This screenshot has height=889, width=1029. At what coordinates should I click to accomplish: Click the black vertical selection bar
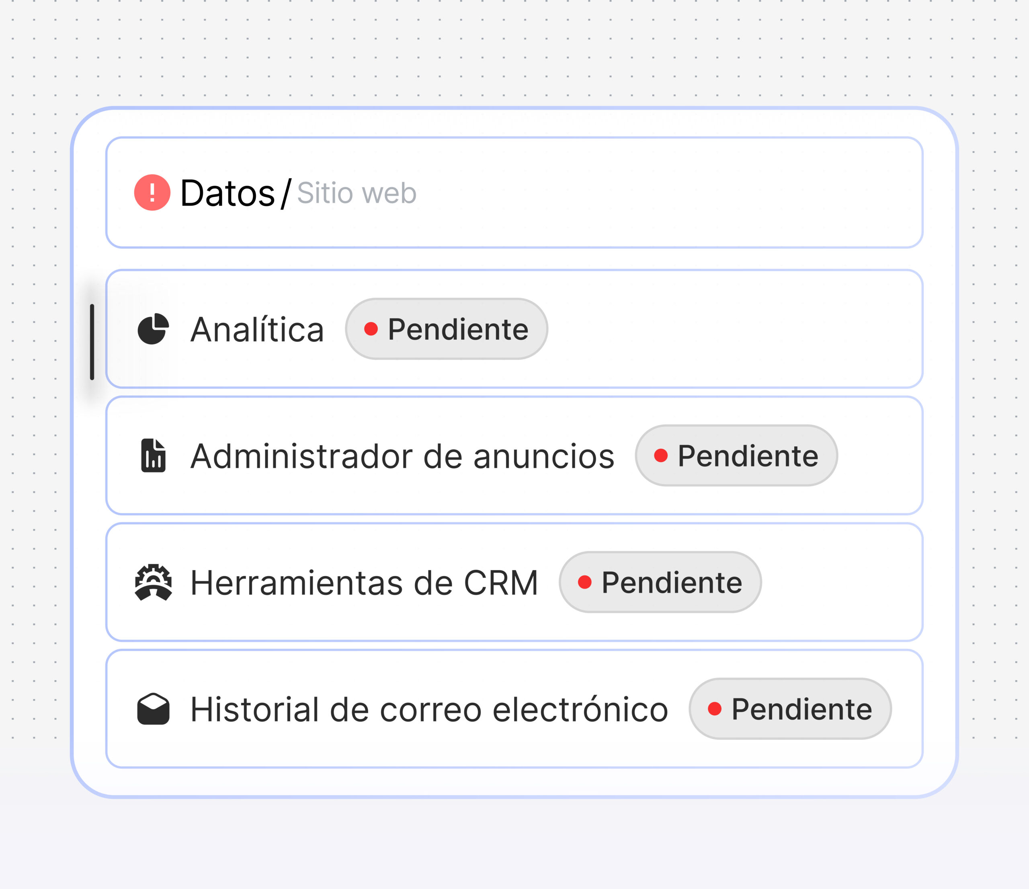(x=92, y=342)
